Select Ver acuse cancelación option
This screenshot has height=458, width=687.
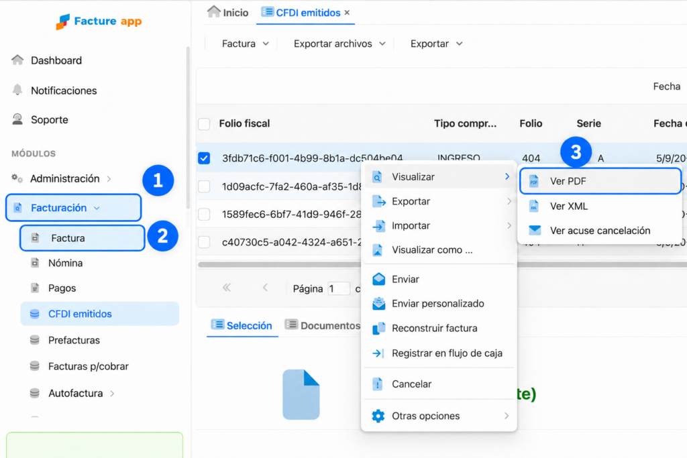pyautogui.click(x=600, y=230)
